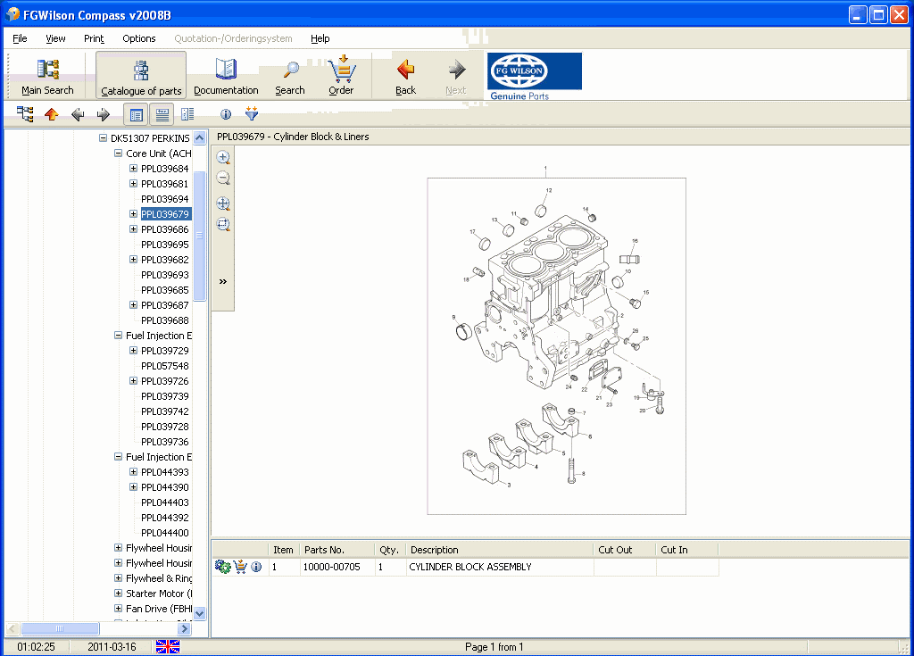Screen dimensions: 914x656
Task: Select tree item PPL039679
Action: click(165, 214)
